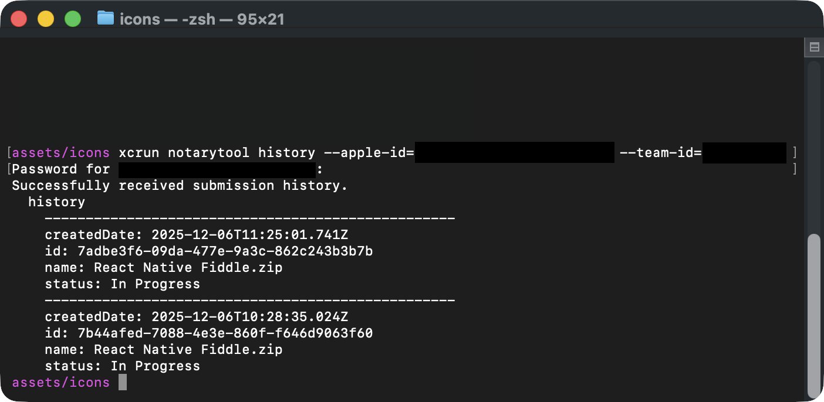Click the red close window button
Screen dimensions: 824x402
click(x=19, y=19)
